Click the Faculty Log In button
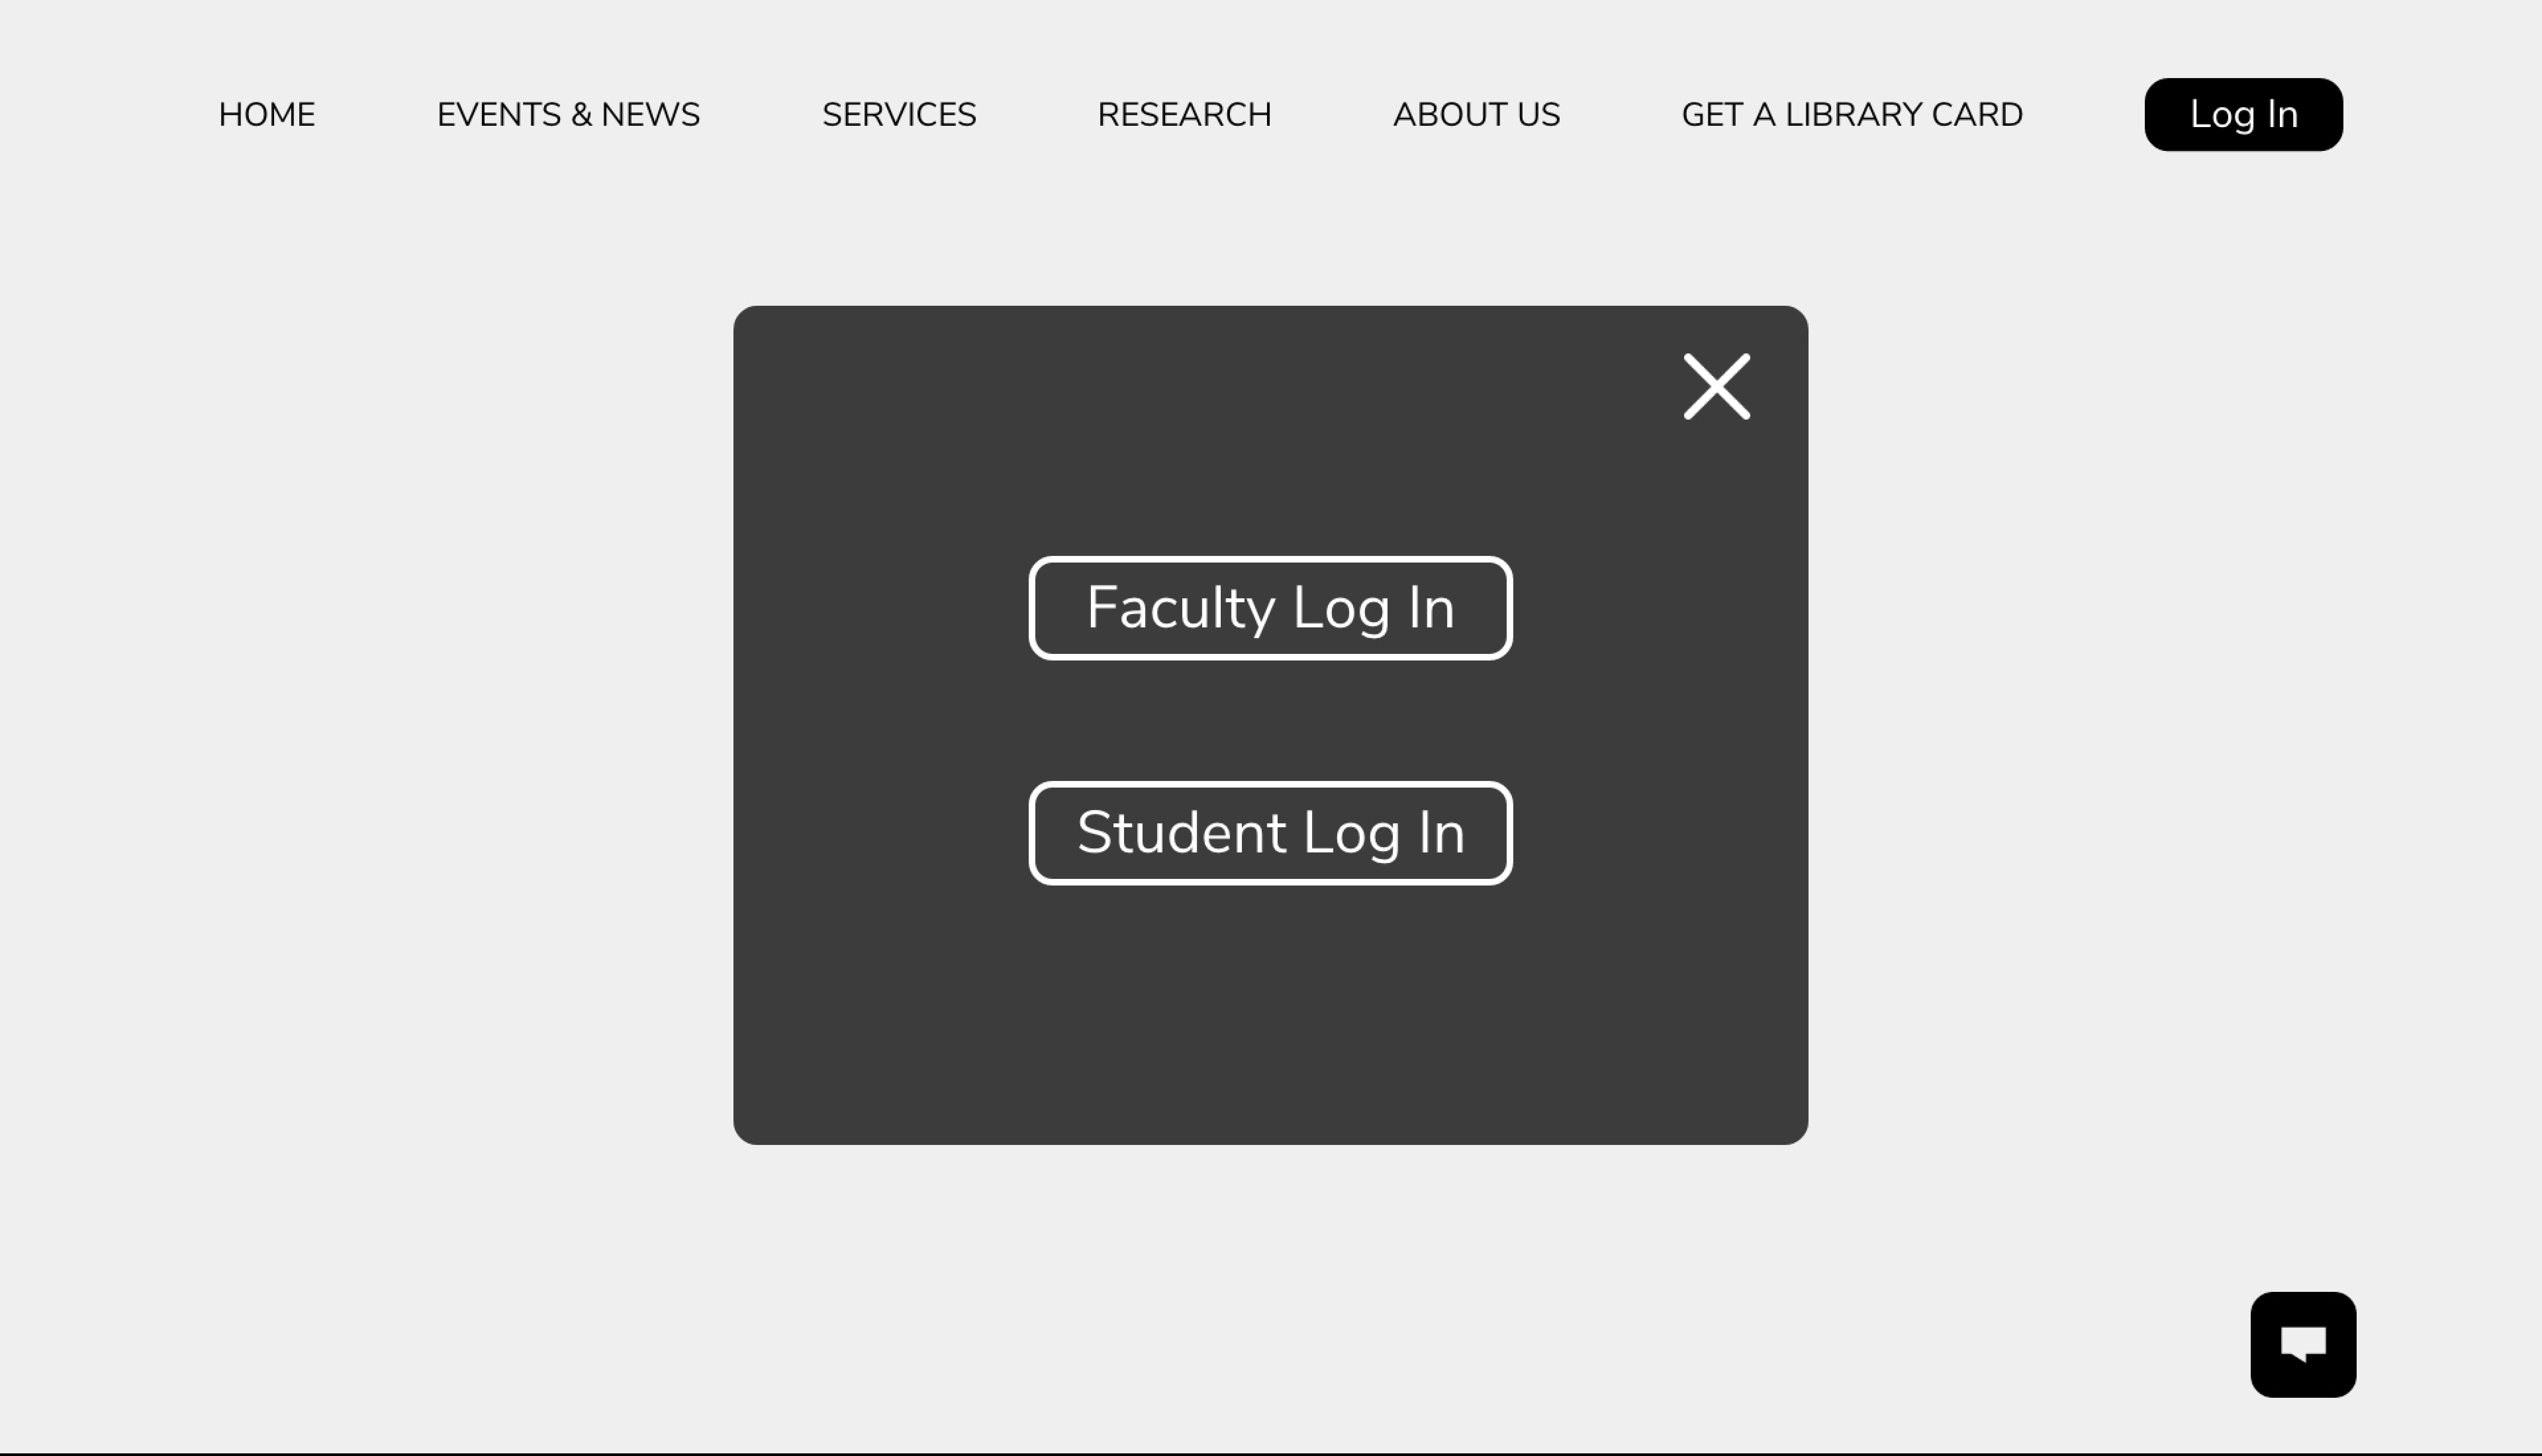This screenshot has height=1456, width=2542. tap(1270, 608)
